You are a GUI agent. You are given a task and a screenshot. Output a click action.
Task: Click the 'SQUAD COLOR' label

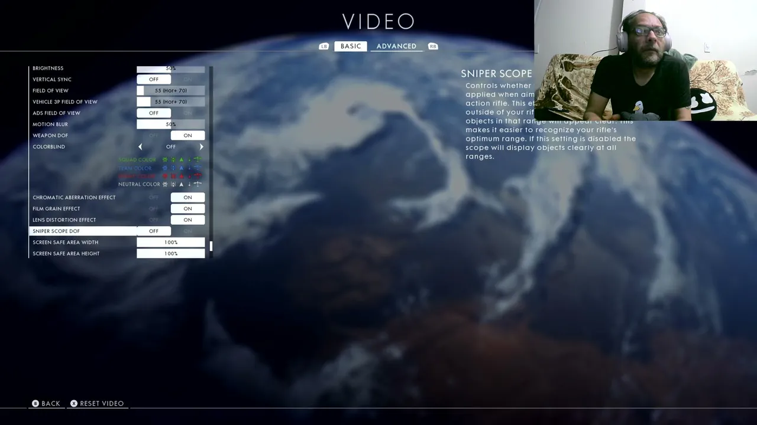click(137, 159)
